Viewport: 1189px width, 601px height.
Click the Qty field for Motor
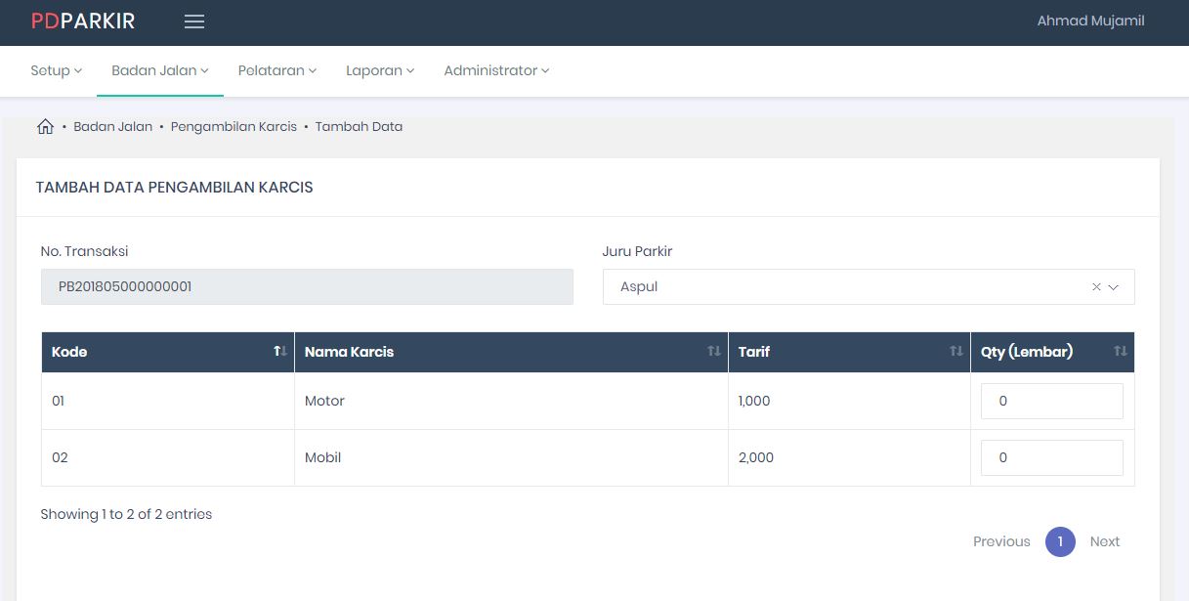click(1051, 402)
